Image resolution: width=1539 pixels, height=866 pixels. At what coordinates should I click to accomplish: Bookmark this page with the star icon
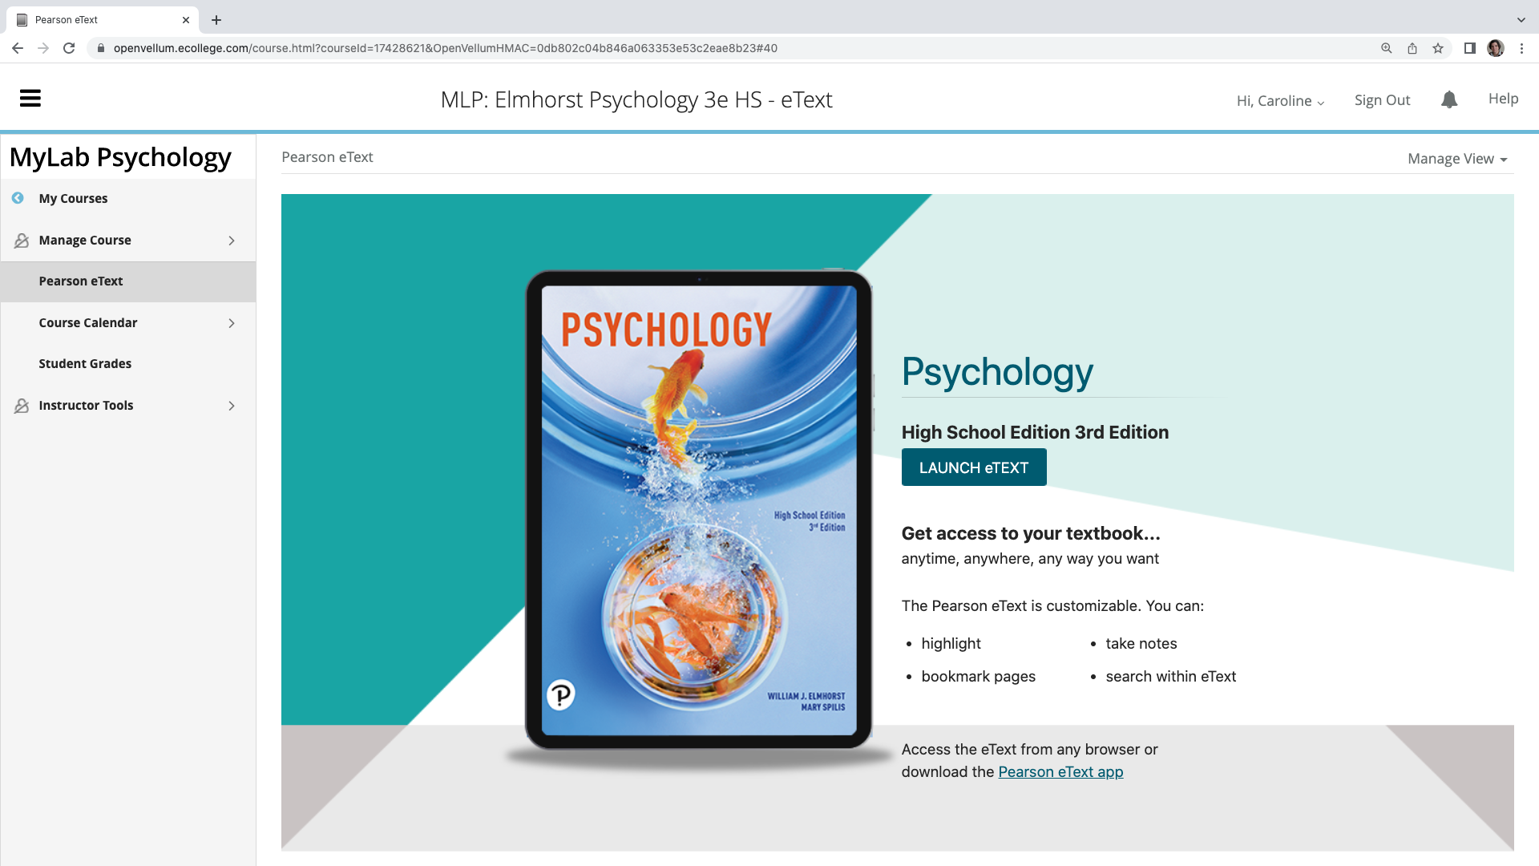pos(1438,48)
